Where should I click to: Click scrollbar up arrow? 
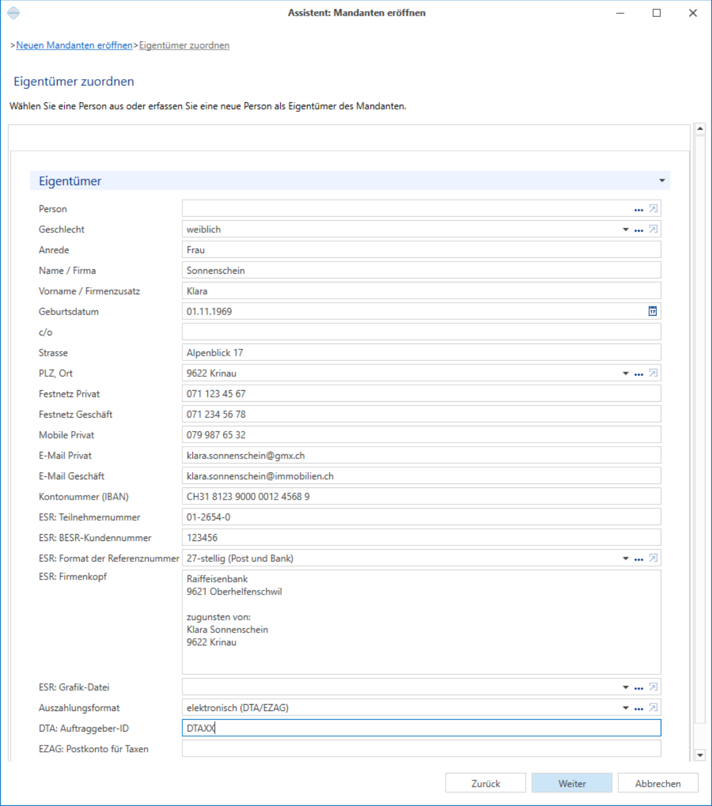click(x=700, y=129)
